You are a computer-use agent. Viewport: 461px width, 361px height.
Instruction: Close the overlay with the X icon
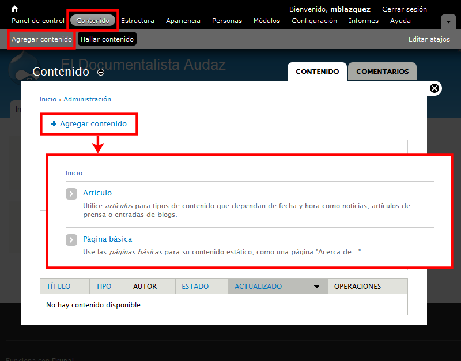(434, 88)
